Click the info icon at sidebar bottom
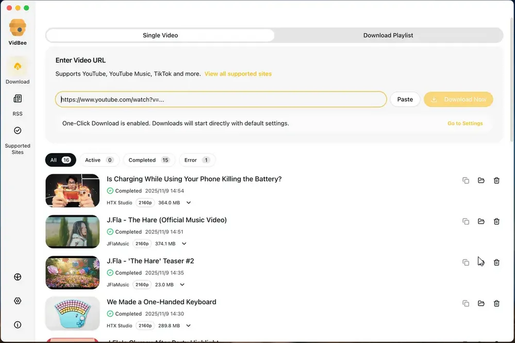515x343 pixels. pyautogui.click(x=18, y=325)
